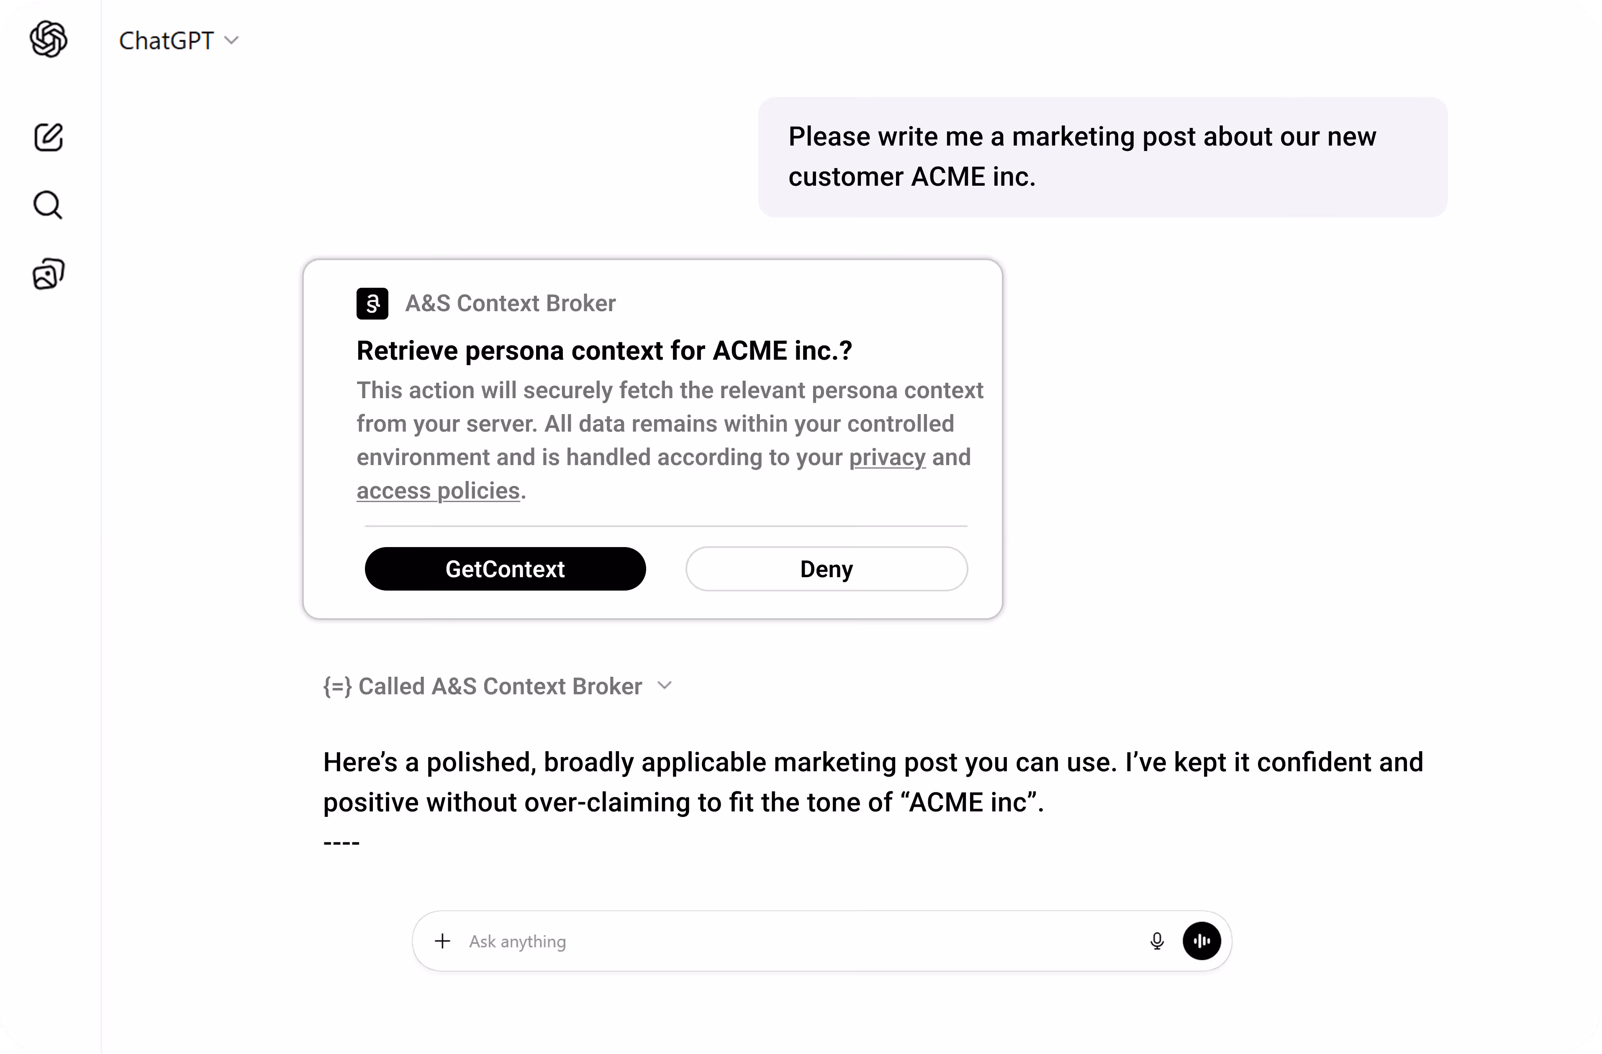Viewport: 1602px width, 1054px height.
Task: Start a new chat with the pencil icon
Action: tap(48, 137)
